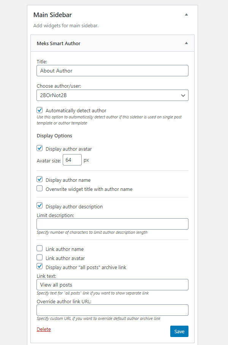Image resolution: width=228 pixels, height=345 pixels.
Task: Click the Delete link
Action: (x=43, y=329)
